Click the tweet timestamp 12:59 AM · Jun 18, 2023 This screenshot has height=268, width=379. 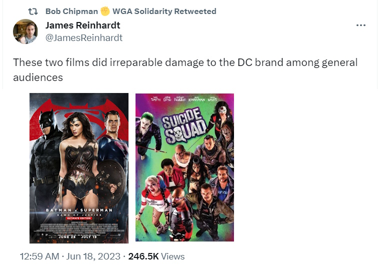(x=70, y=256)
